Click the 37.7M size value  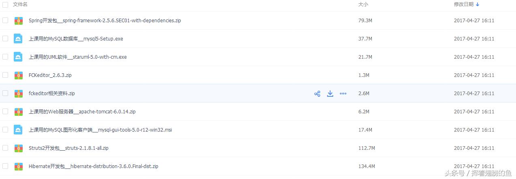[365, 39]
